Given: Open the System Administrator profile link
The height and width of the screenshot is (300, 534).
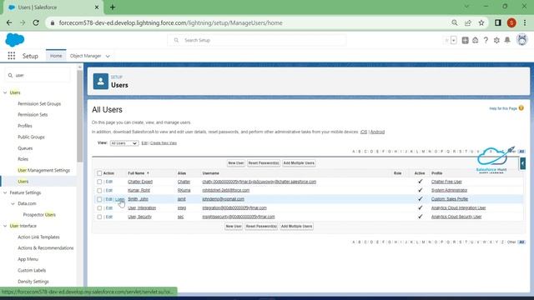Looking at the screenshot, I should coord(449,191).
